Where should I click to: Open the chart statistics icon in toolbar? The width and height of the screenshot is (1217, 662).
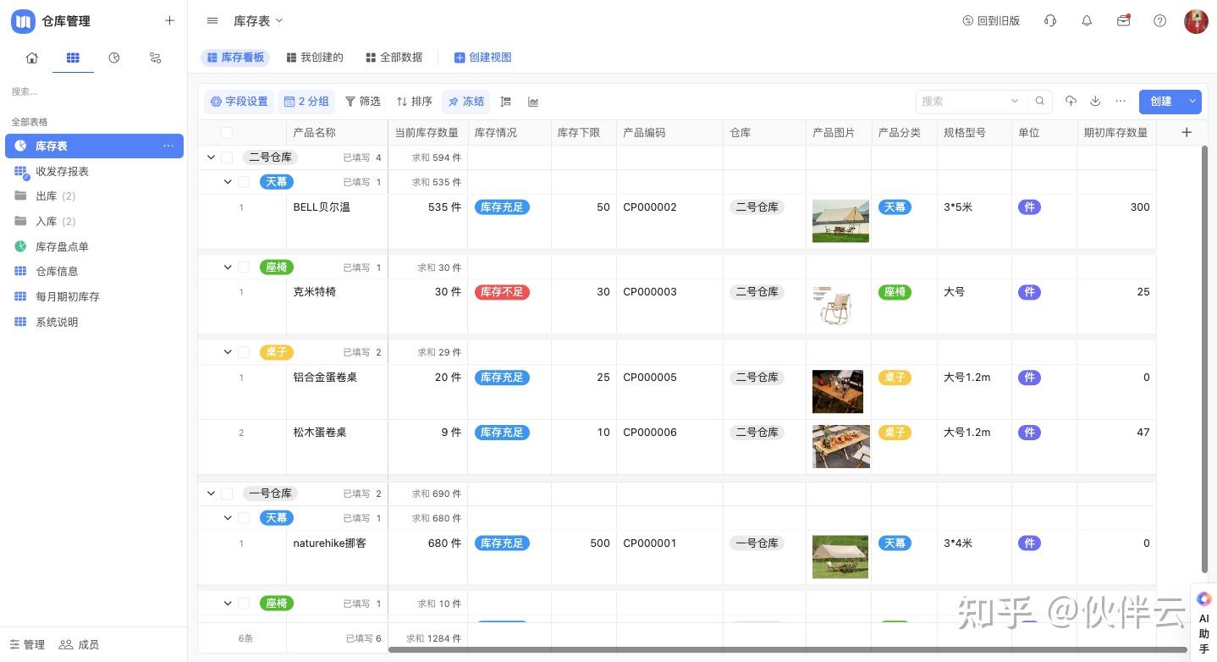click(x=533, y=102)
